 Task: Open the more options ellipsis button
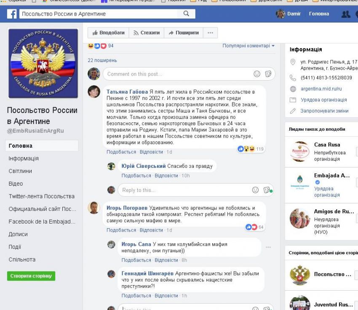coord(210,33)
